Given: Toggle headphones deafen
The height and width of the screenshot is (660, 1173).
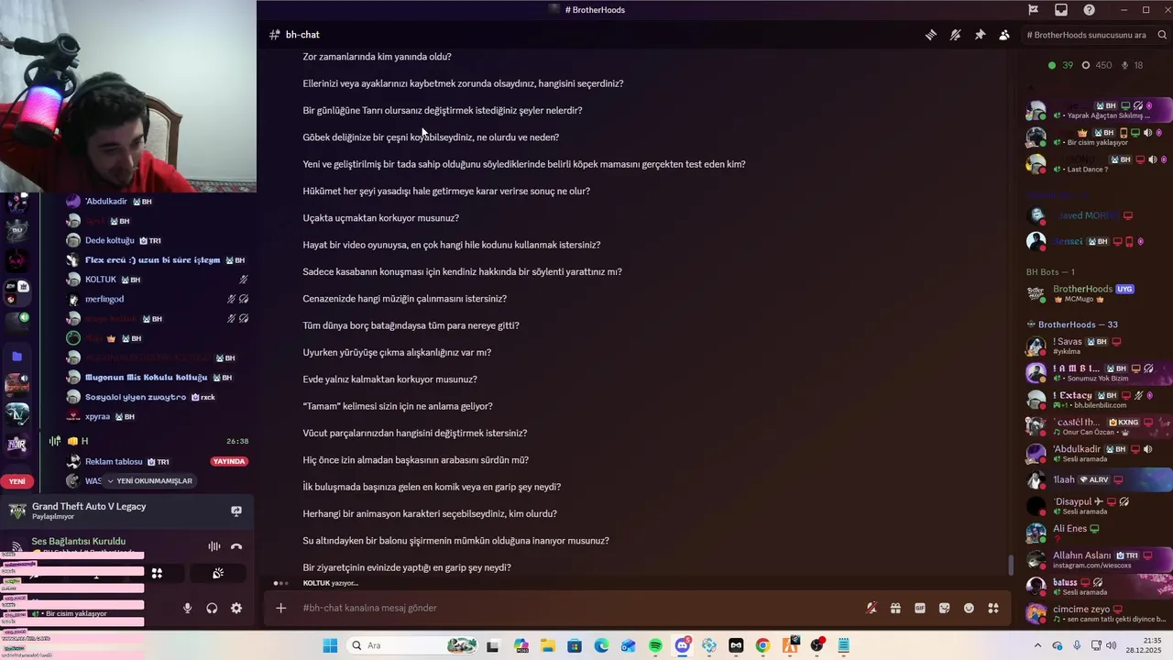Looking at the screenshot, I should (212, 608).
